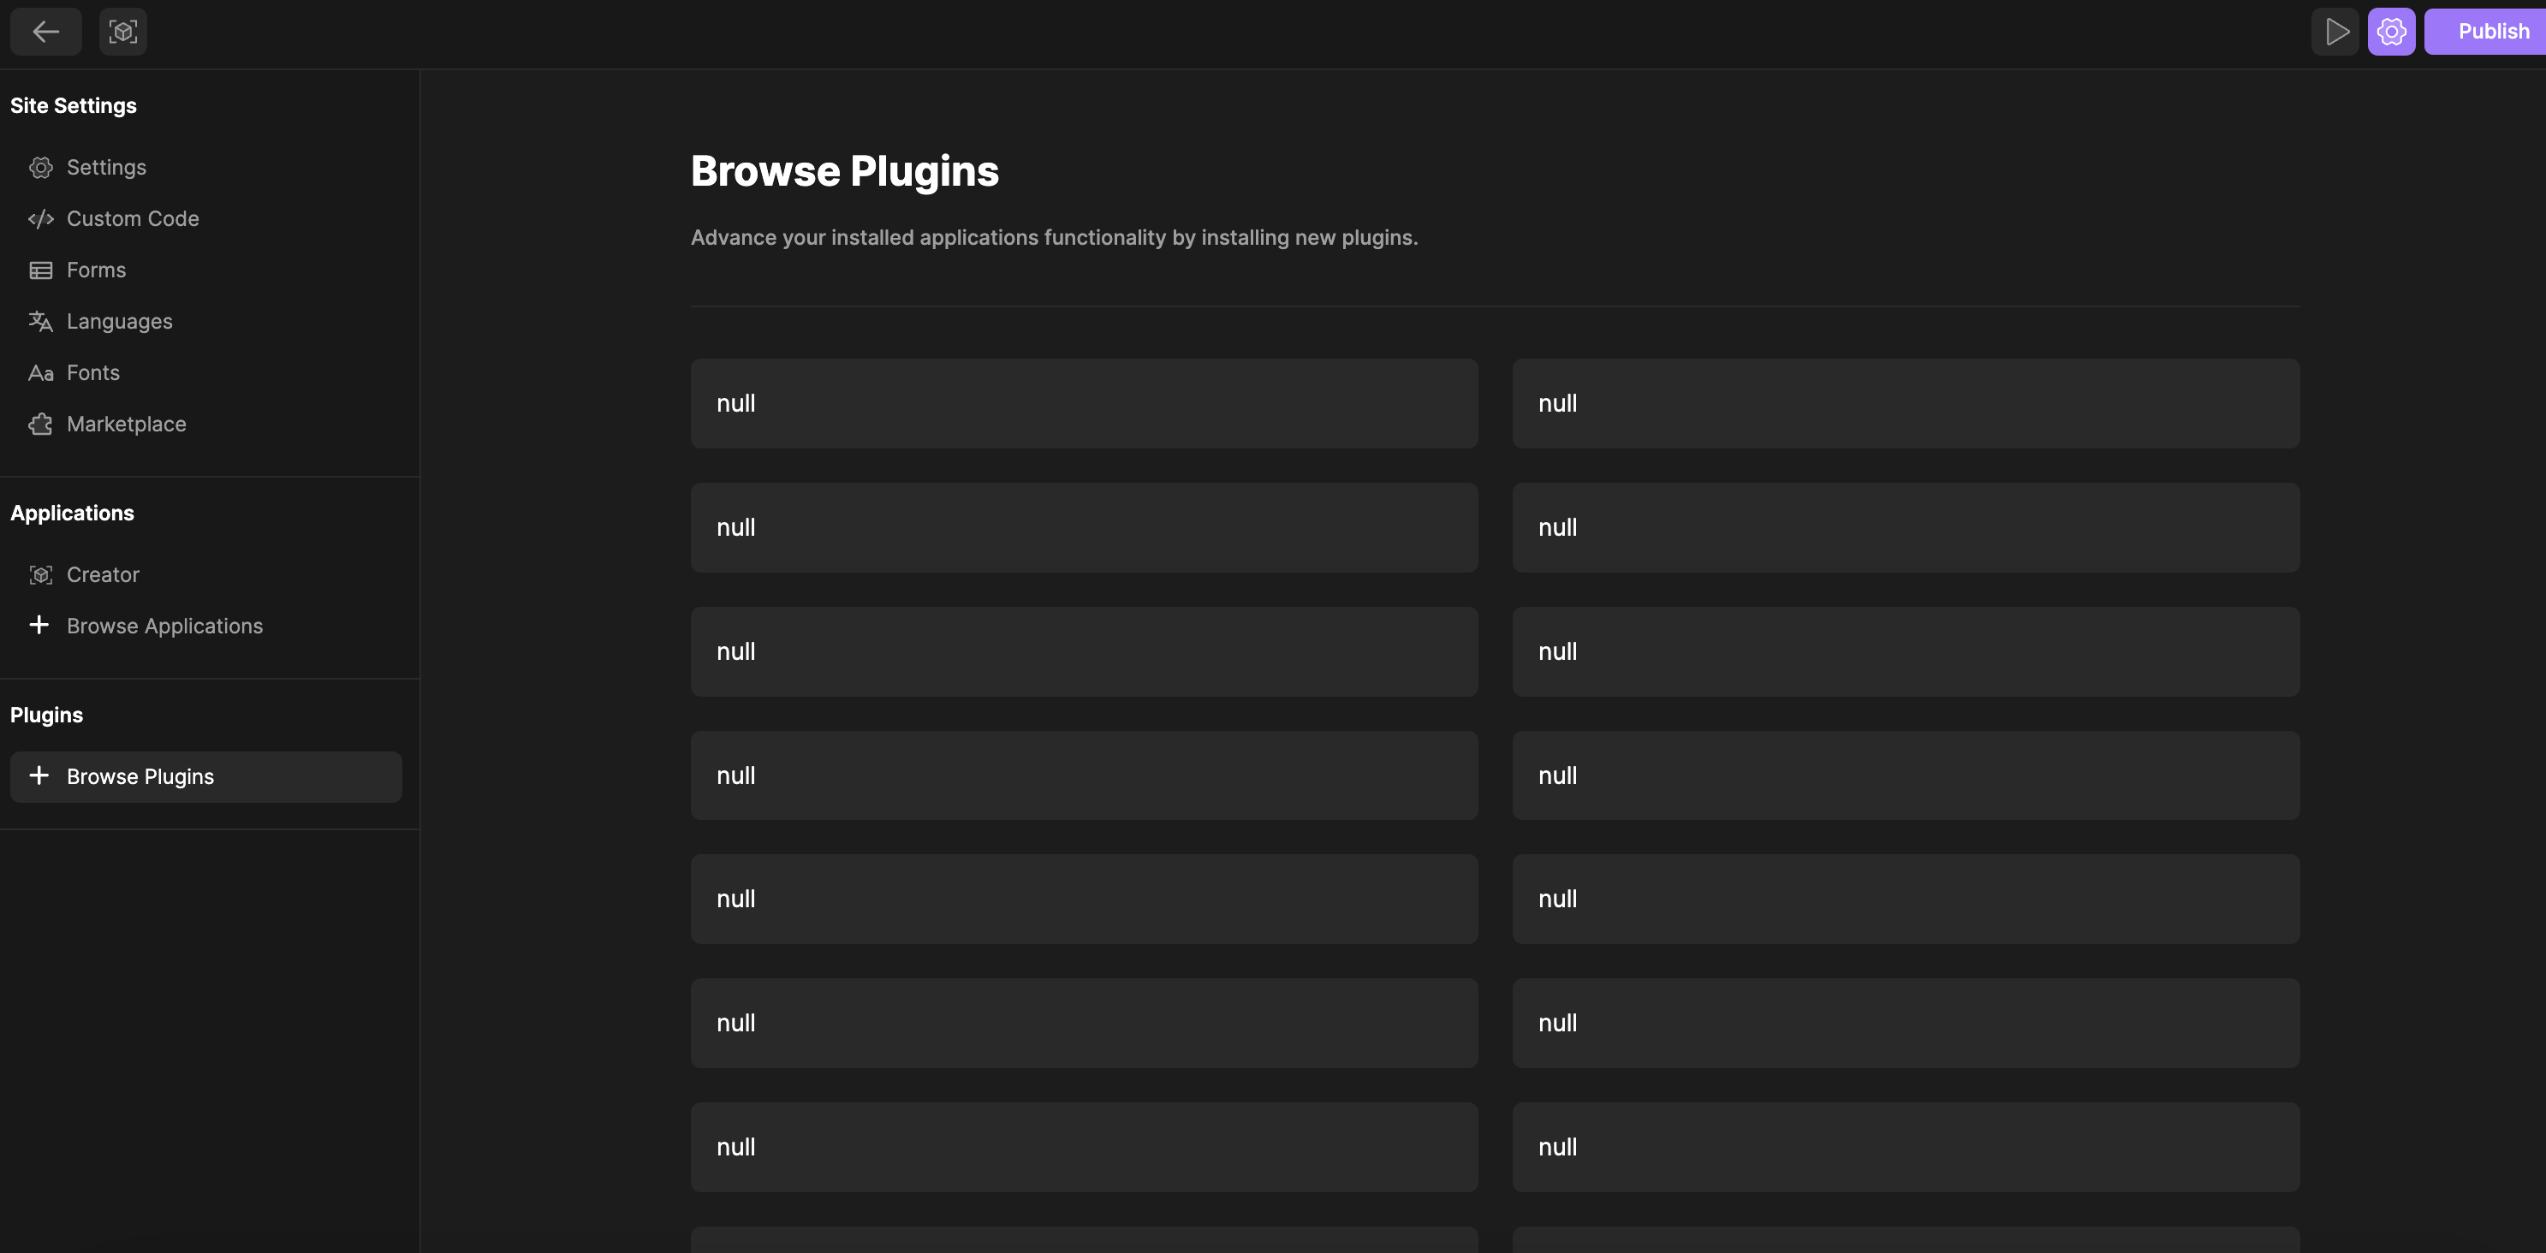The width and height of the screenshot is (2546, 1253).
Task: Click the Creator application icon in sidebar
Action: (x=40, y=575)
